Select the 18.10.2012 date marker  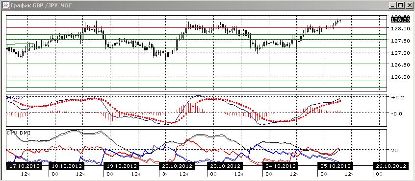[67, 166]
